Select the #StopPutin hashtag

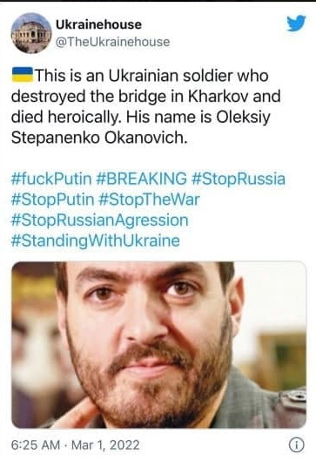click(x=52, y=200)
